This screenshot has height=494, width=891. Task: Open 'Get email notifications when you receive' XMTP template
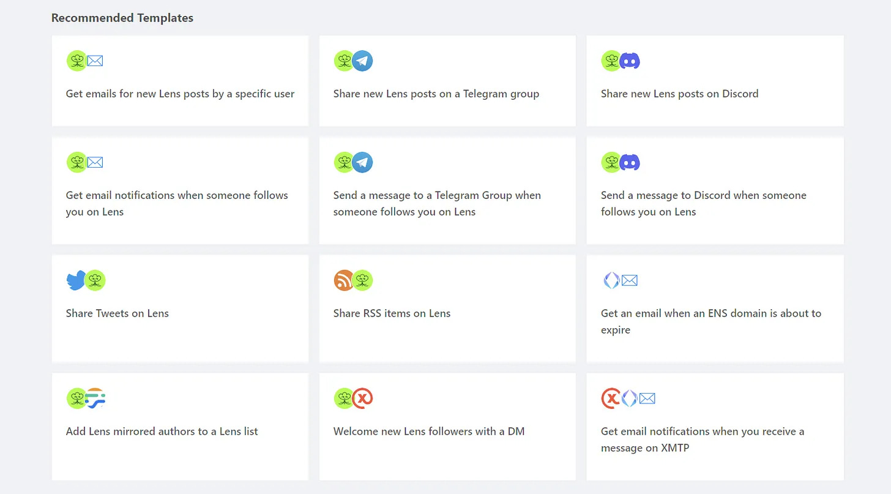pyautogui.click(x=715, y=427)
